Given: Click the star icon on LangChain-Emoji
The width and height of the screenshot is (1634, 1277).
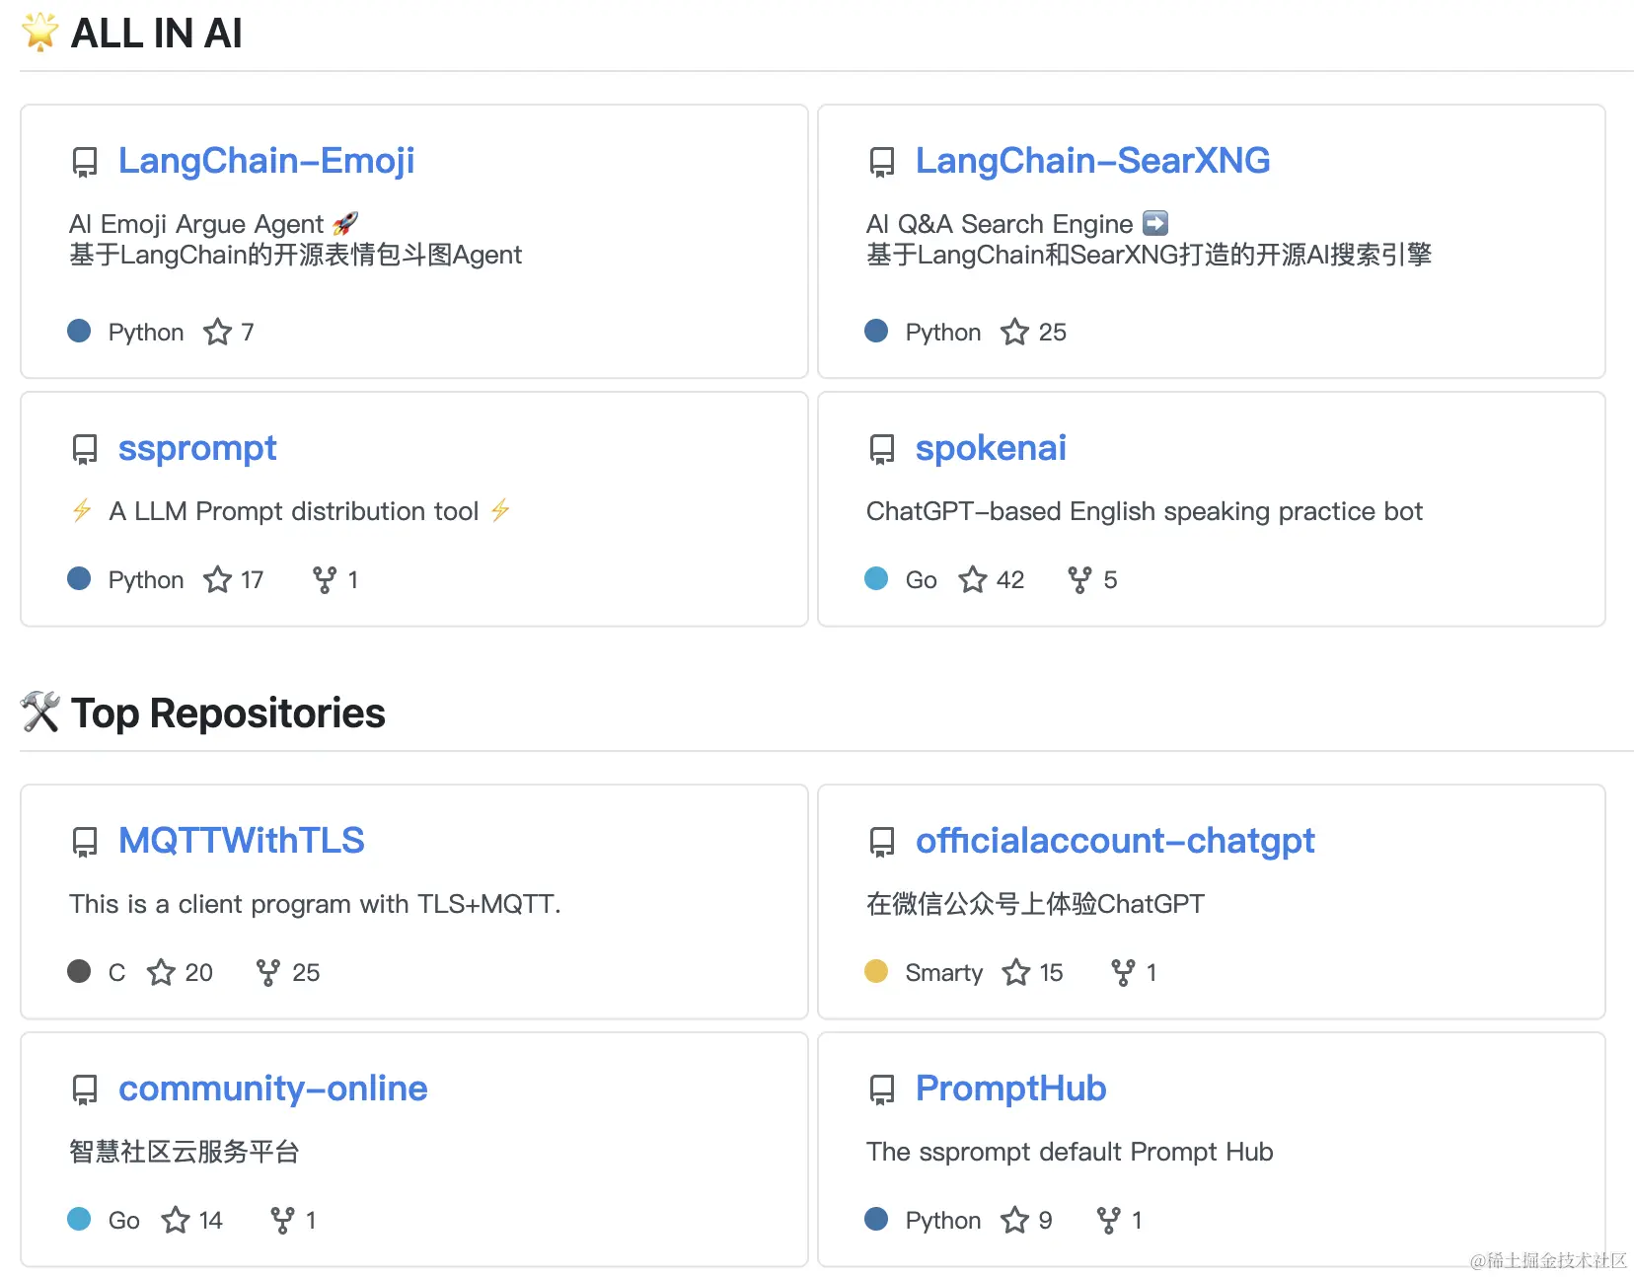Looking at the screenshot, I should [217, 332].
